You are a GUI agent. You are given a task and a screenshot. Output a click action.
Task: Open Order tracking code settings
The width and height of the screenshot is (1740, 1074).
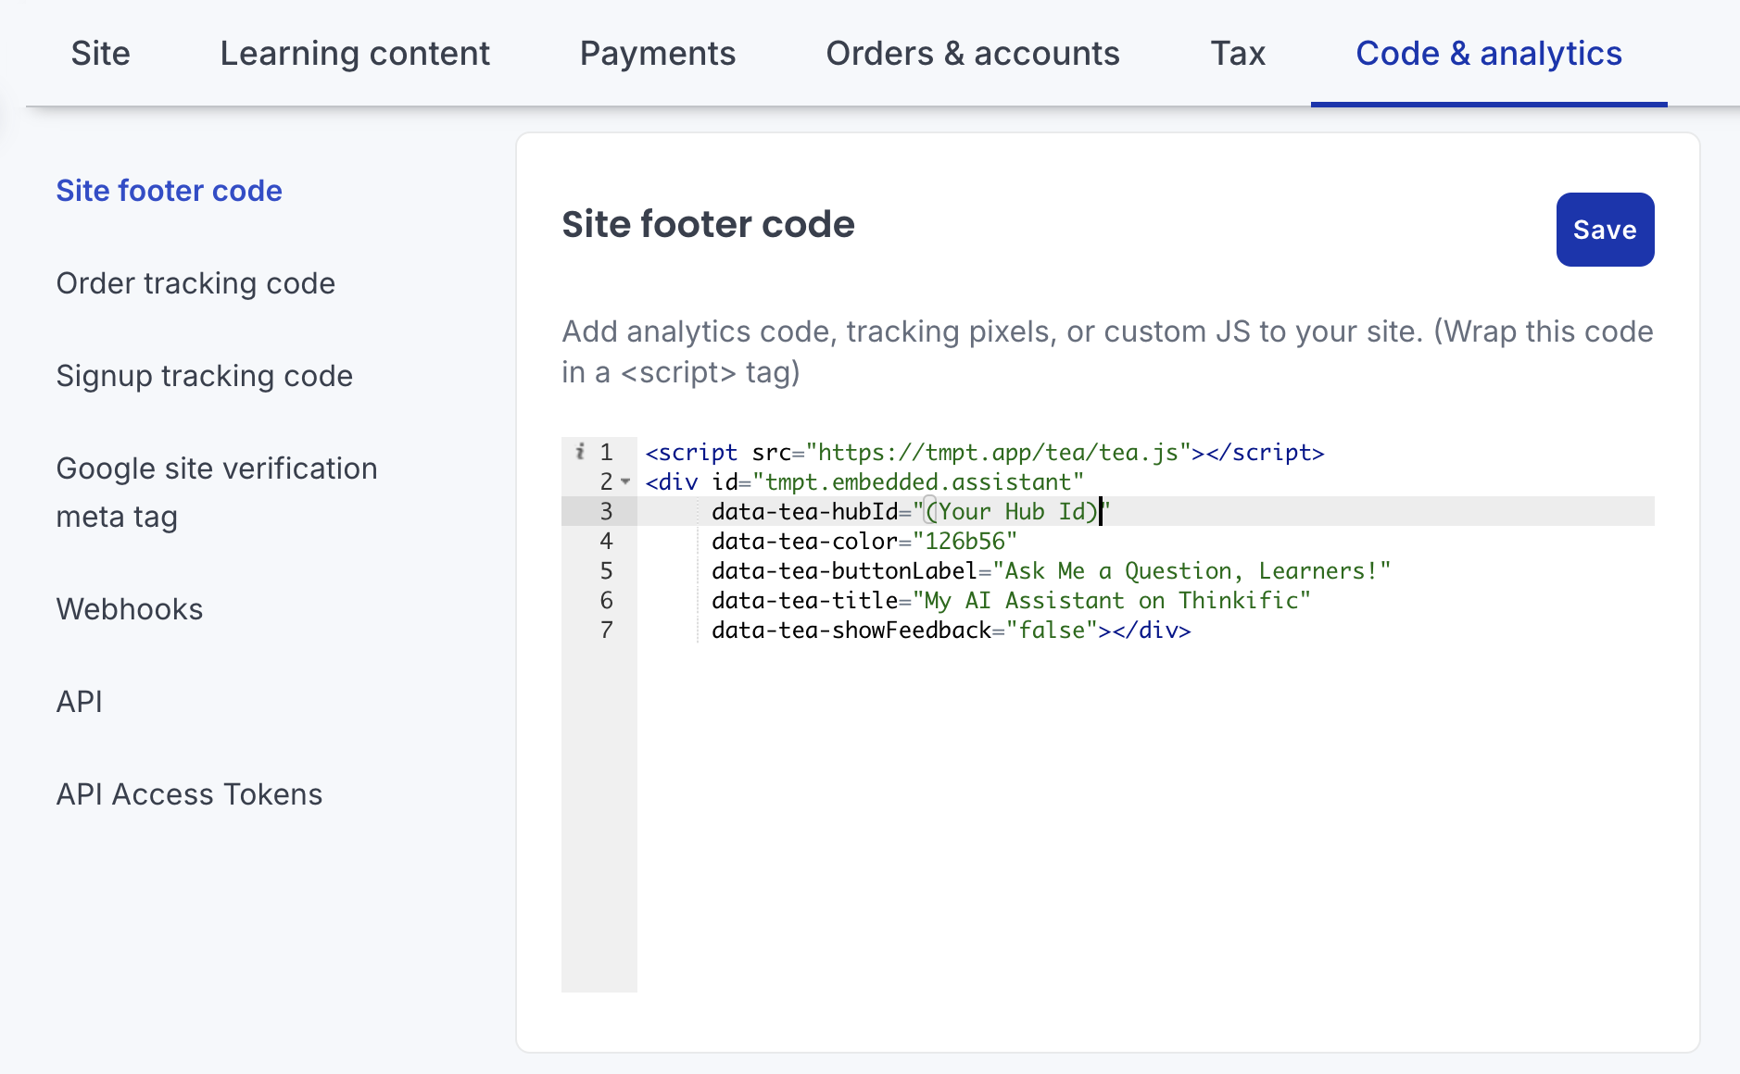tap(195, 283)
